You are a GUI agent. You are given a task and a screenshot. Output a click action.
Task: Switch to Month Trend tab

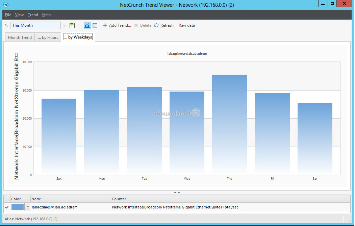[x=20, y=37]
